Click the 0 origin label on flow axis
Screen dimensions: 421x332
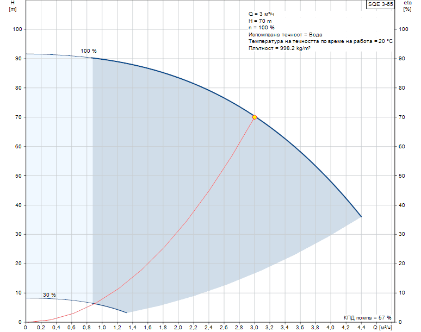pos(26,328)
